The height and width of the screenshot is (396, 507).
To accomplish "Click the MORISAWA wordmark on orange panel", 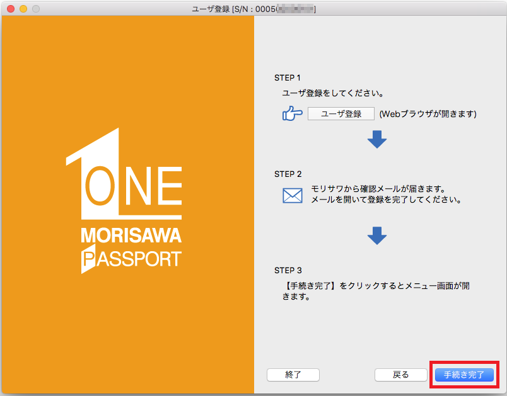I will pos(131,236).
